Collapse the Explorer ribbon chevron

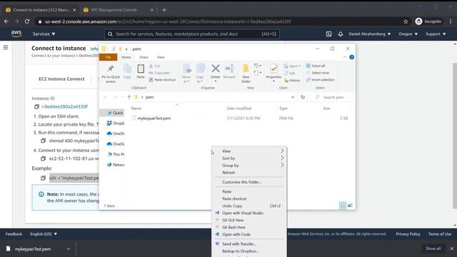click(x=345, y=57)
